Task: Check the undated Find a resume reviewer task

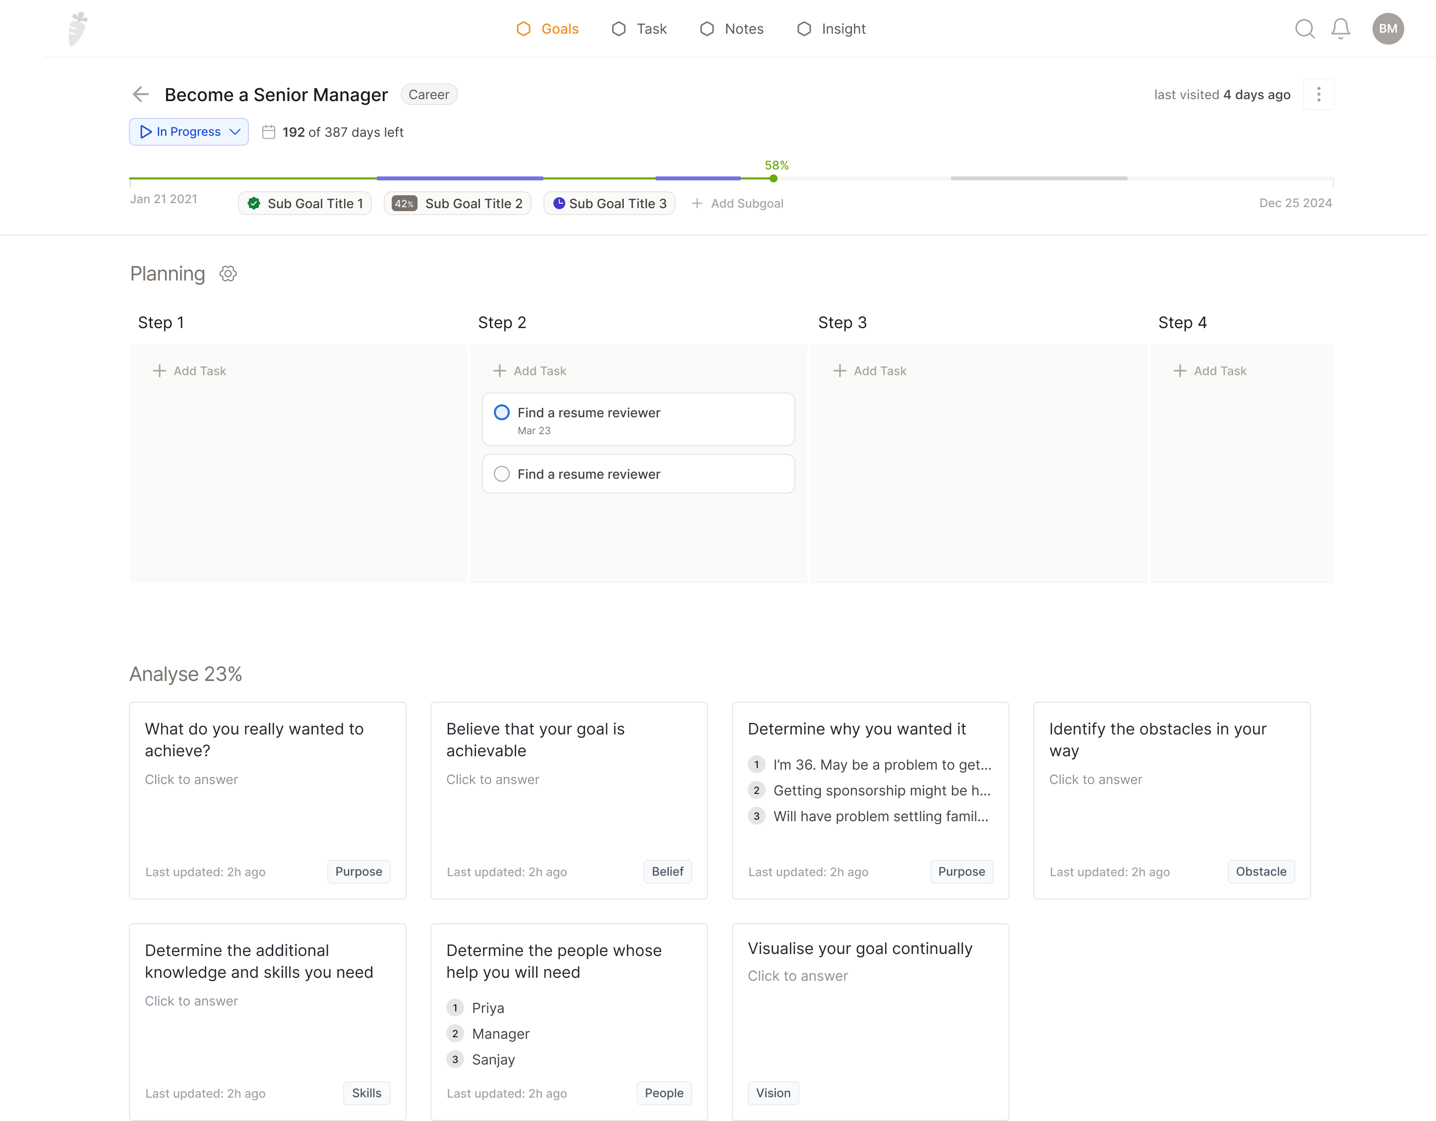Action: point(502,474)
